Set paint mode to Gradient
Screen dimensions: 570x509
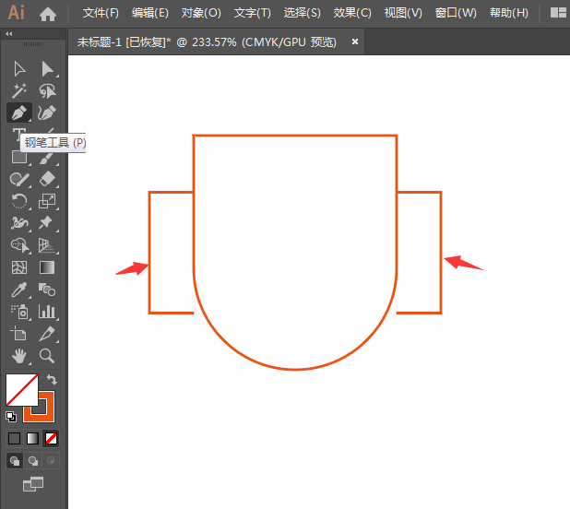(x=32, y=438)
